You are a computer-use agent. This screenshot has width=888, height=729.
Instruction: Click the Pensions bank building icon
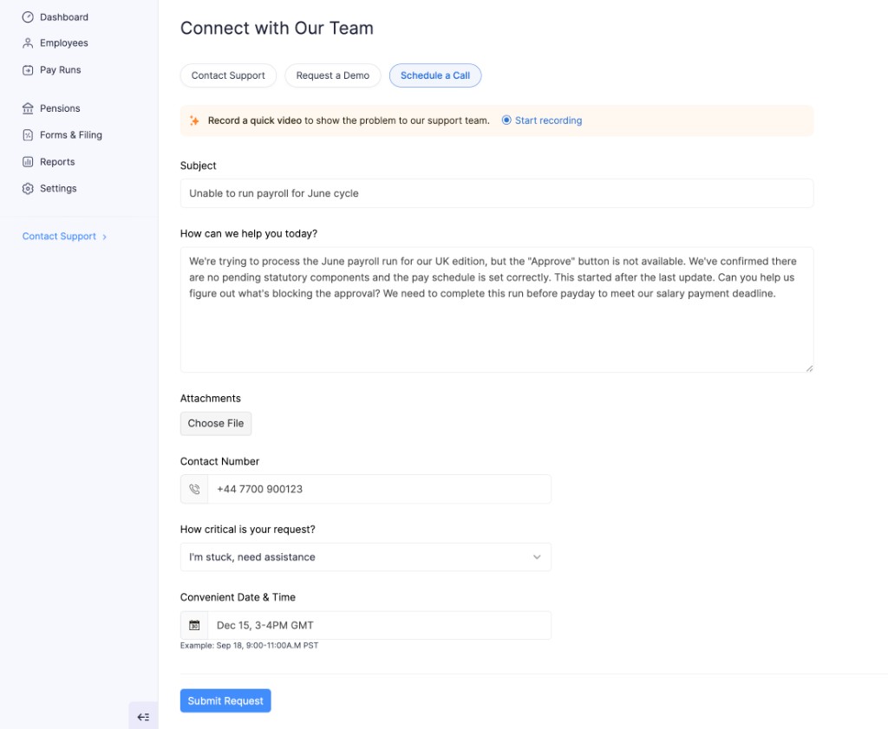[x=28, y=108]
